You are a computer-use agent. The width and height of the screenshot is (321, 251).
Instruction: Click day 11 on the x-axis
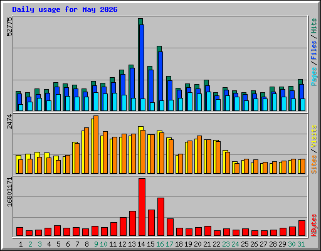click(113, 244)
